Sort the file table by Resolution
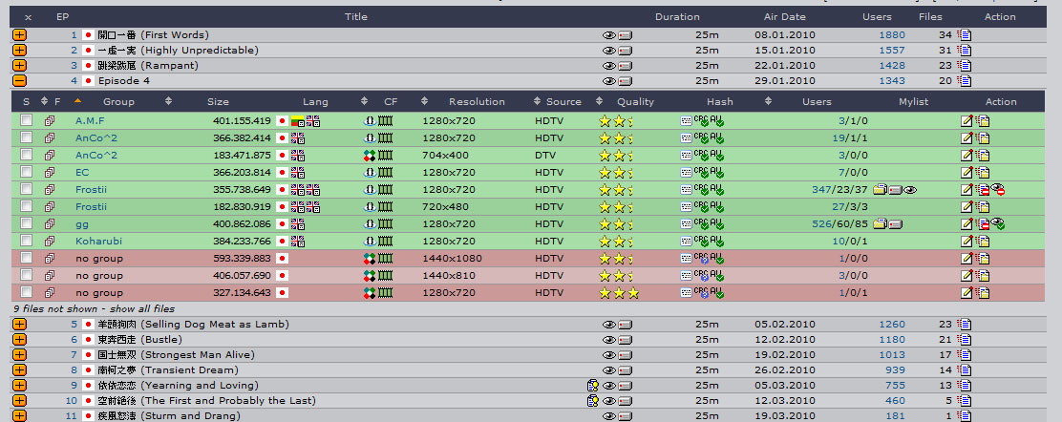 [477, 101]
